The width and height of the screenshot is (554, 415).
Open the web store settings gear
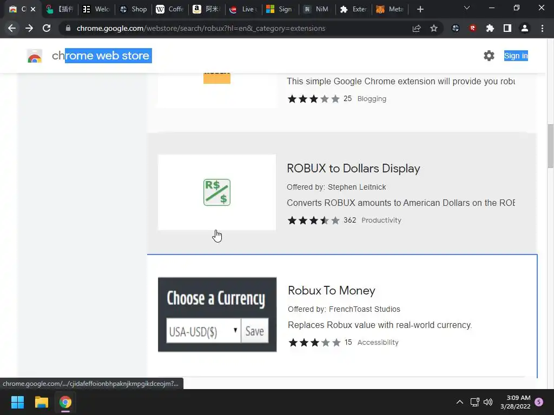489,56
